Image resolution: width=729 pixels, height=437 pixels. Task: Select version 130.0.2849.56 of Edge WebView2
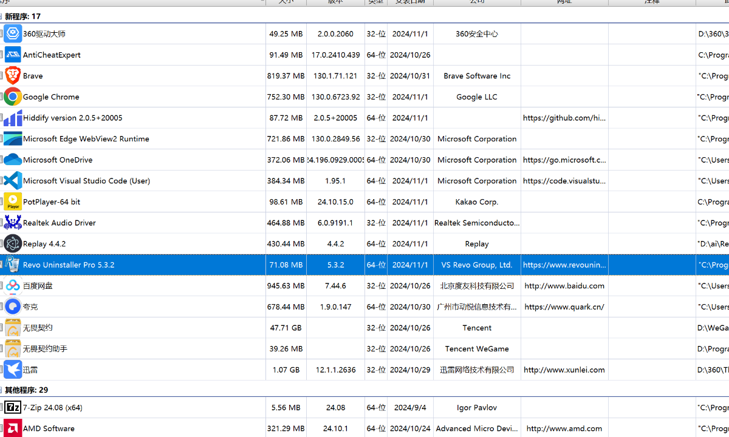tap(335, 139)
